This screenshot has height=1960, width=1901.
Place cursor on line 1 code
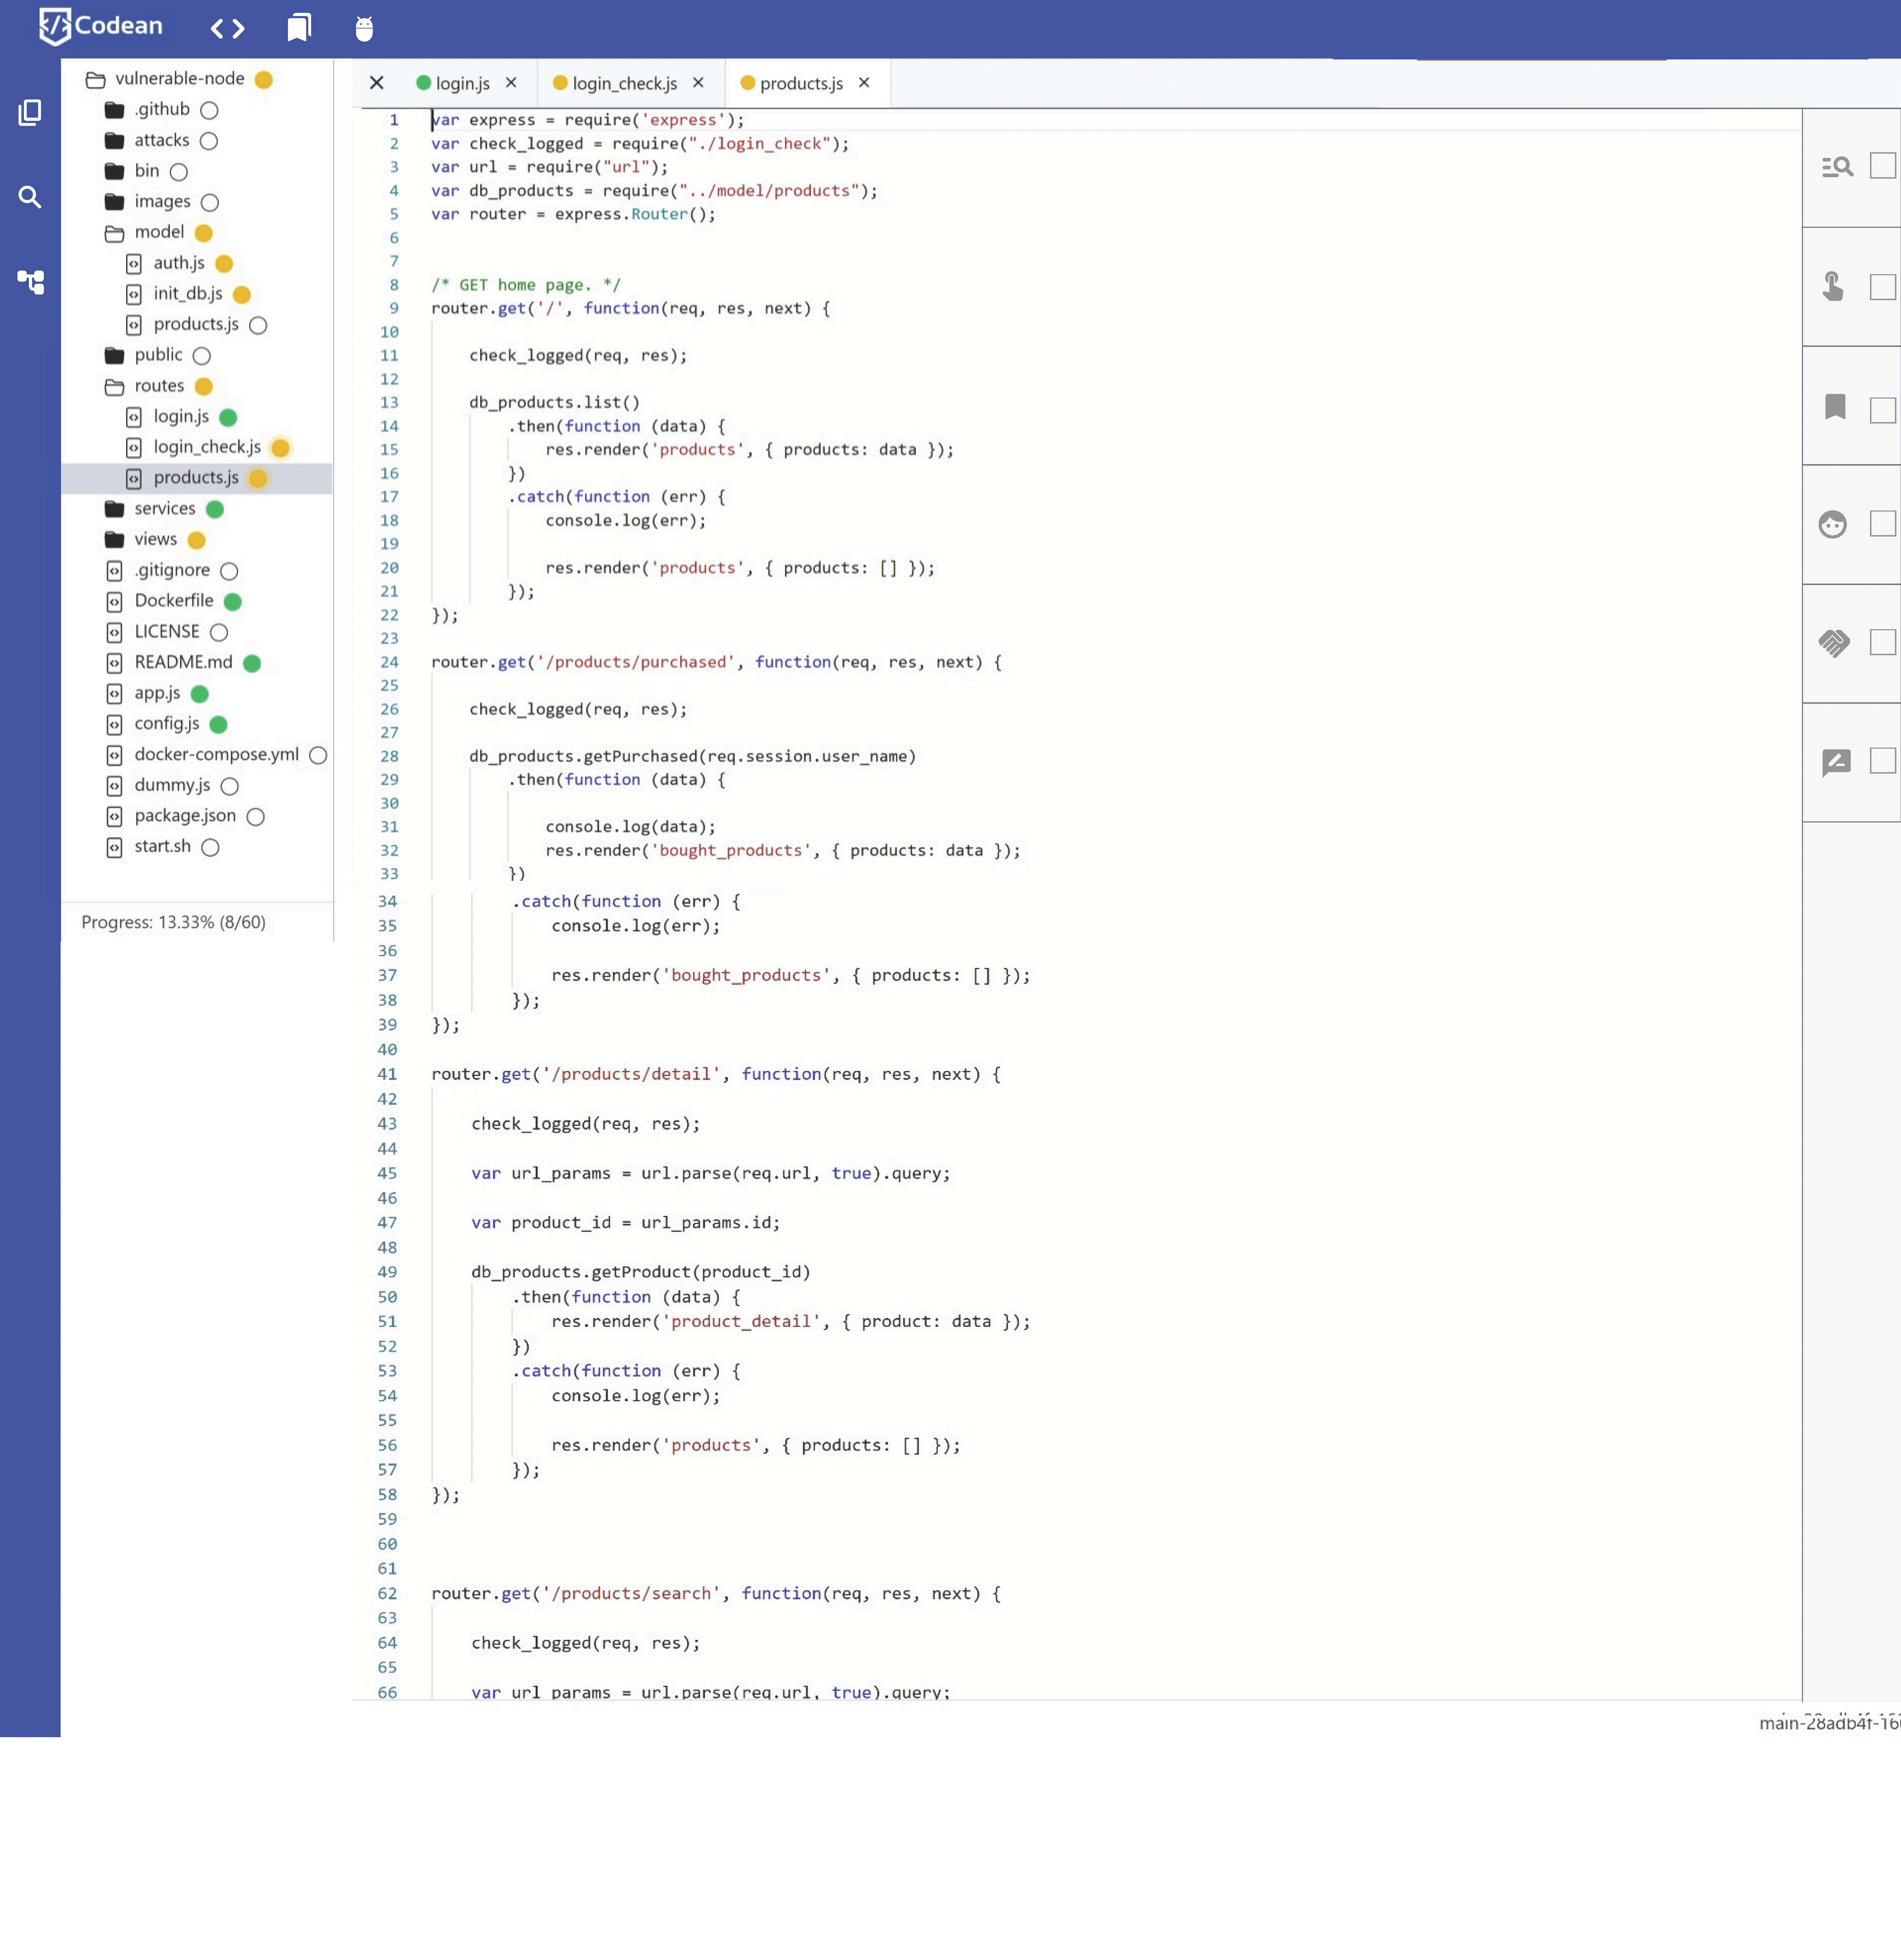pos(588,120)
